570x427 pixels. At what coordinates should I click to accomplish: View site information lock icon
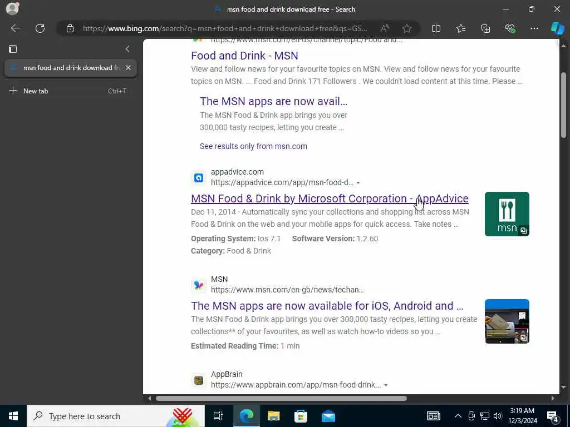click(x=70, y=28)
